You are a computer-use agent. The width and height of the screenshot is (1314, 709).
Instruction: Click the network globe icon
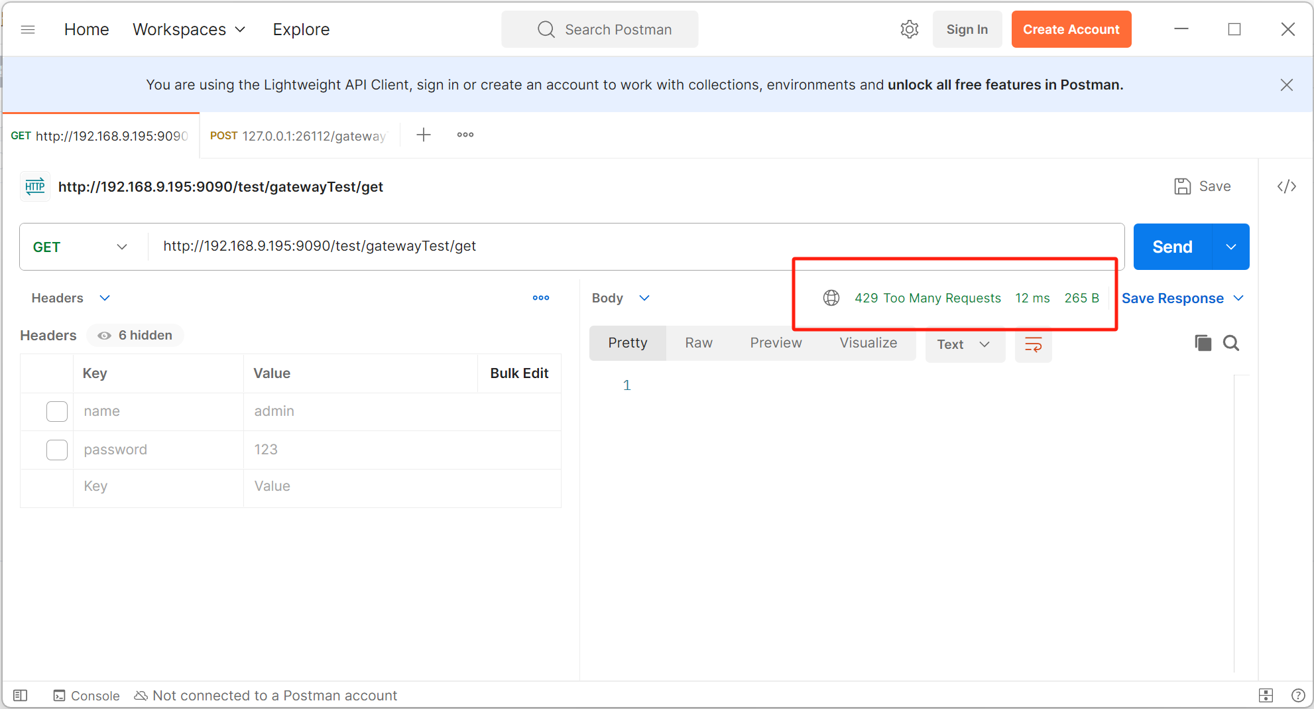point(831,298)
